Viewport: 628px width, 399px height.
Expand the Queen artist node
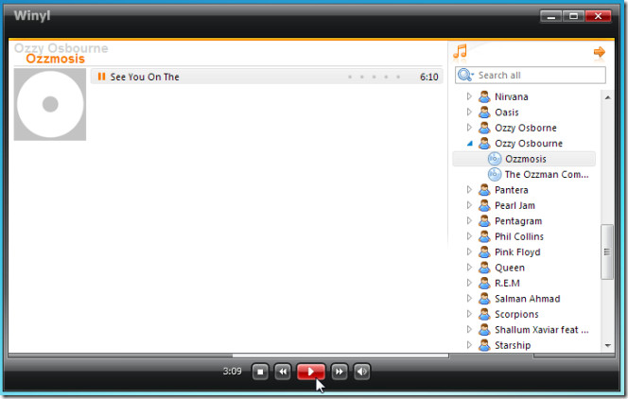(x=469, y=268)
